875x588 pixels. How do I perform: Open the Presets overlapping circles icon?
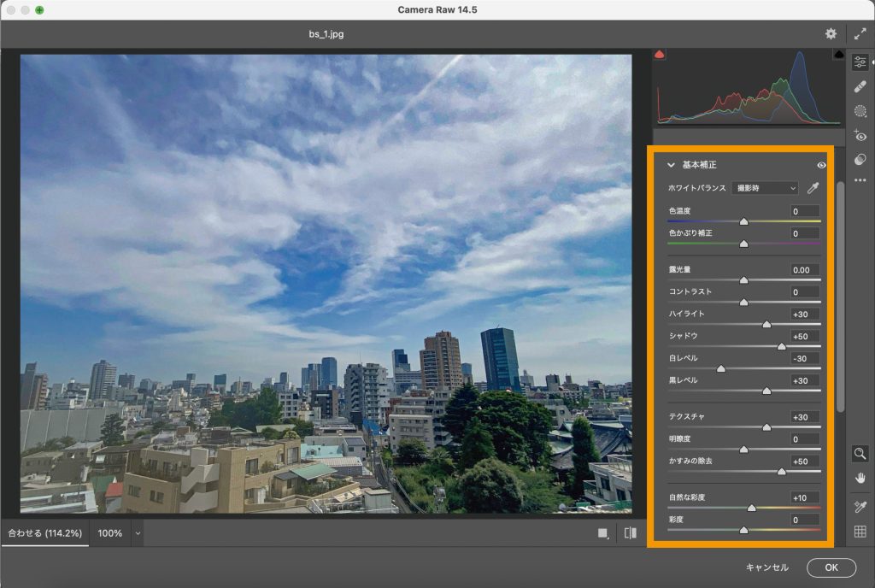(860, 160)
